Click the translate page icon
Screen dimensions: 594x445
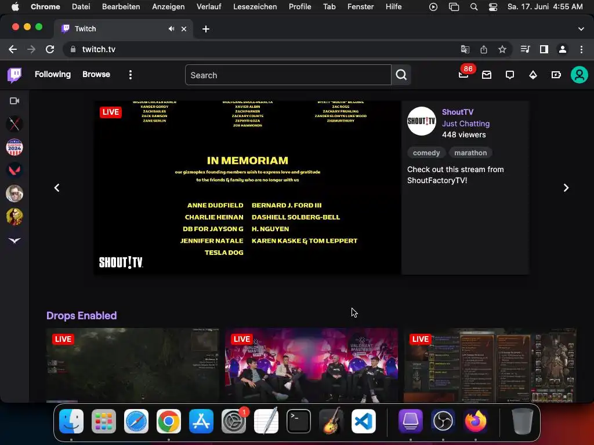click(x=465, y=49)
